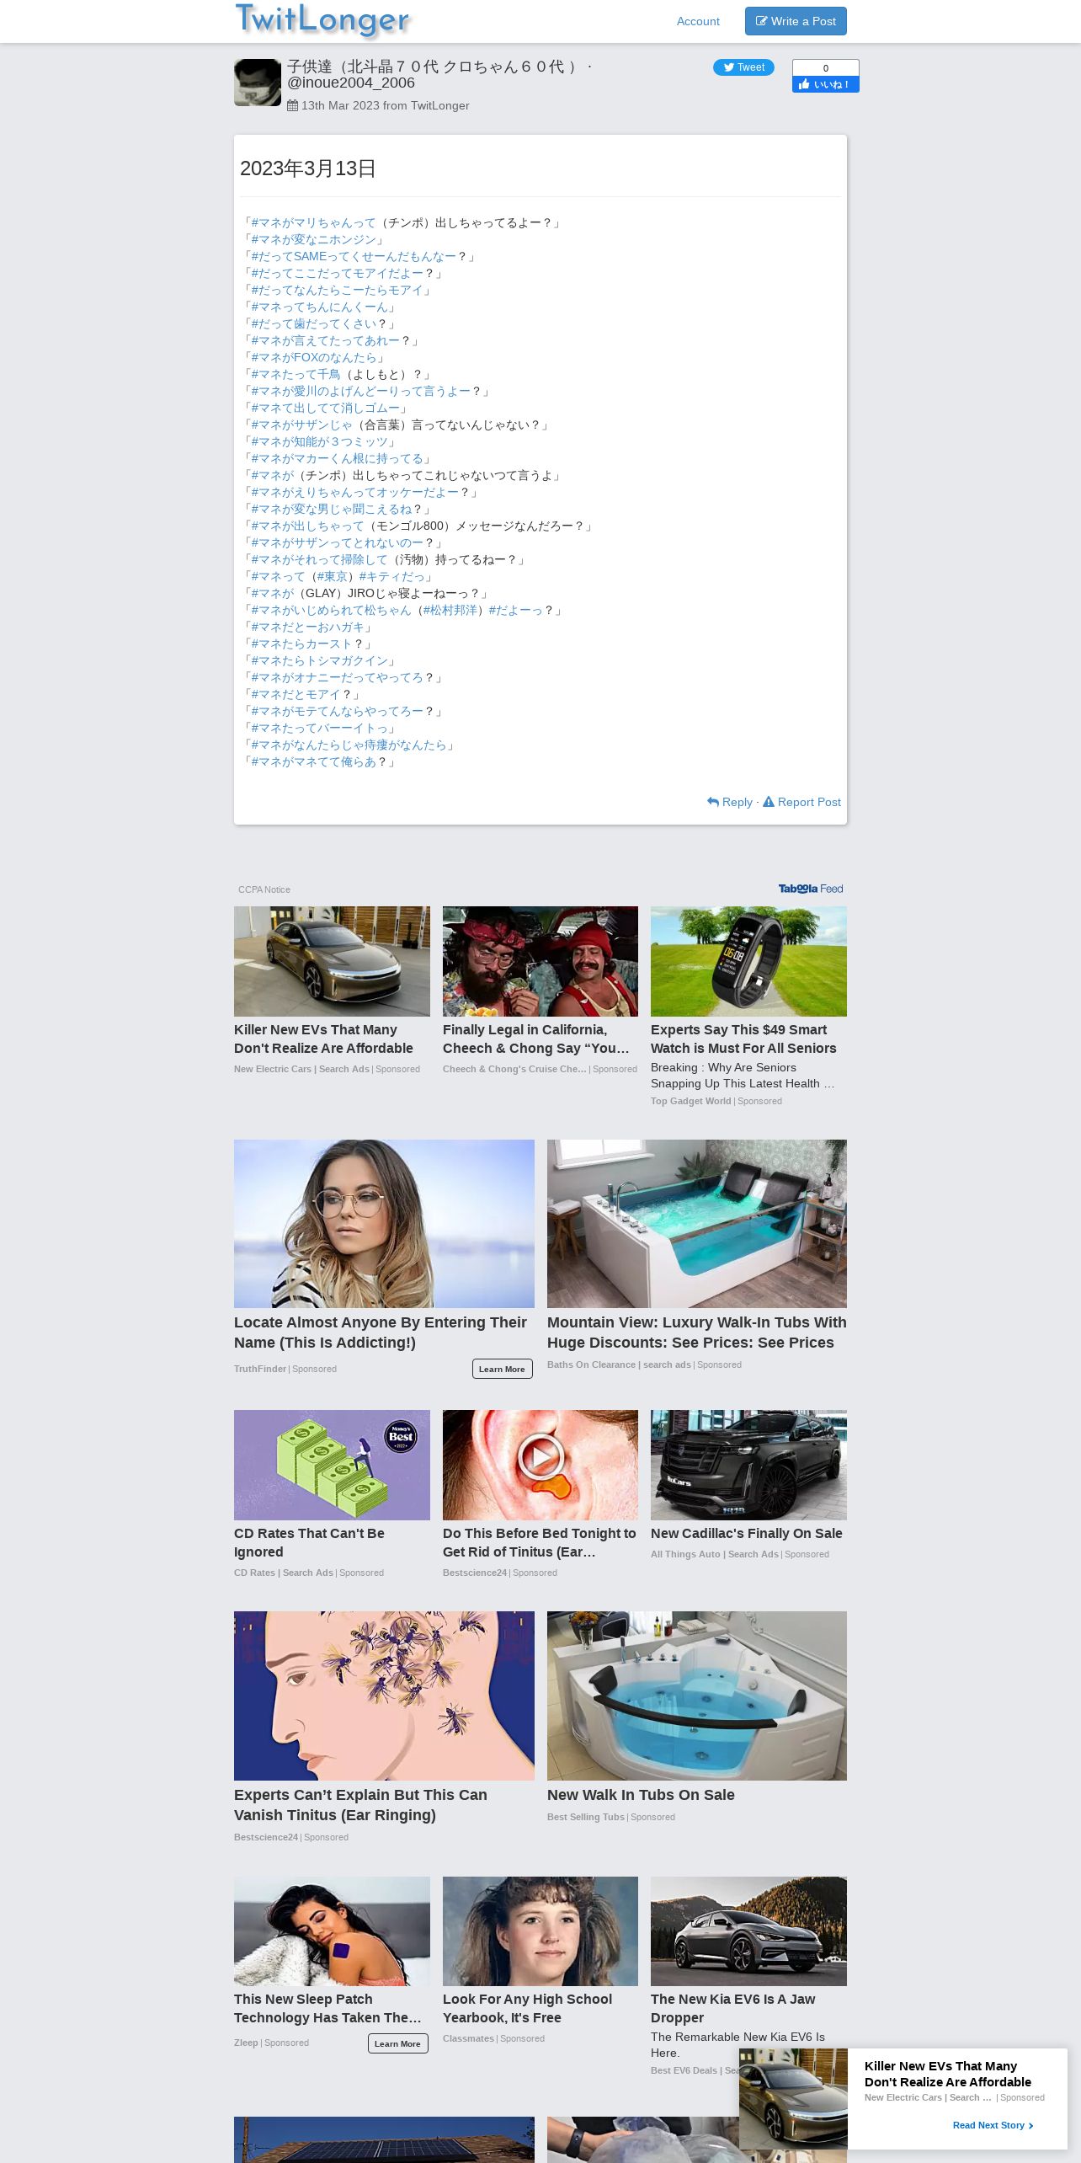The image size is (1081, 2163).
Task: Open New Cadillac ad image
Action: pos(748,1465)
